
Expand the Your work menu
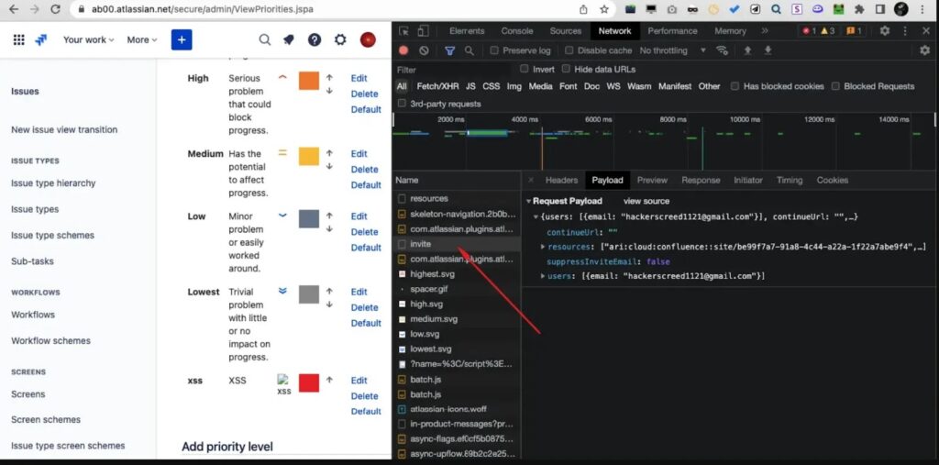[88, 40]
